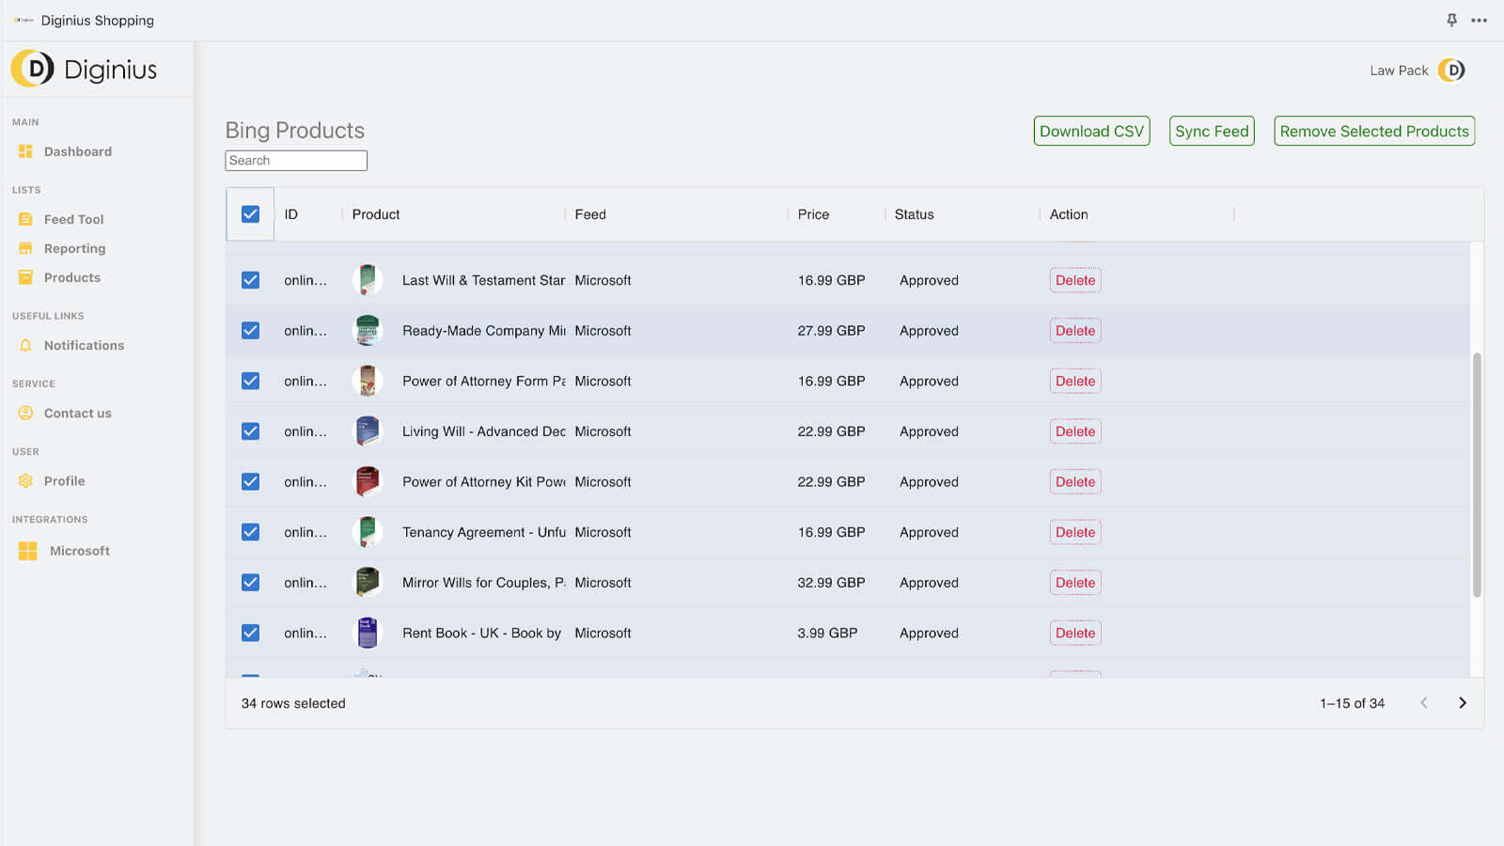The image size is (1504, 846).
Task: Sync the Microsoft product feed
Action: point(1211,131)
